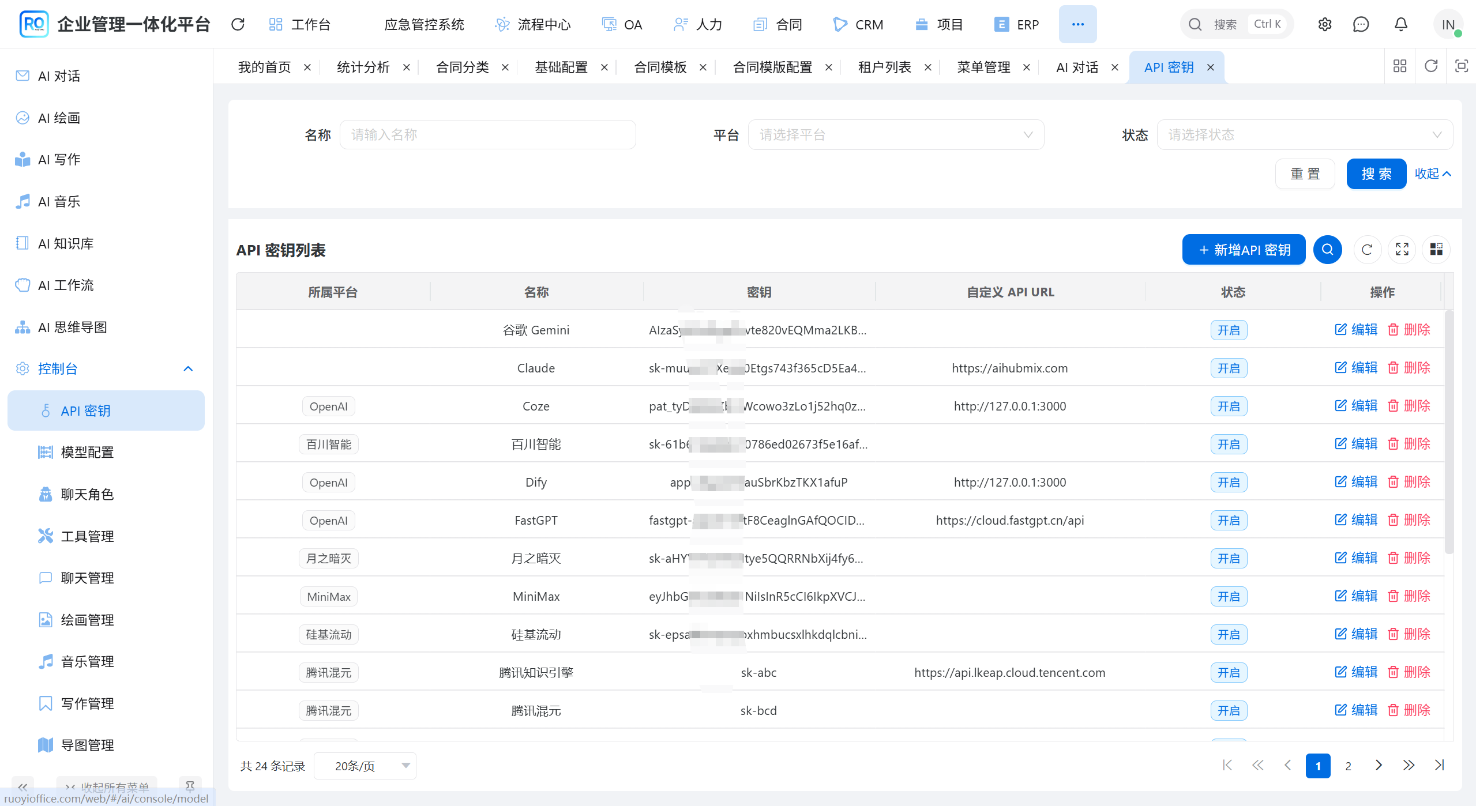Image resolution: width=1476 pixels, height=806 pixels.
Task: Refresh the current tab page
Action: click(x=1431, y=66)
